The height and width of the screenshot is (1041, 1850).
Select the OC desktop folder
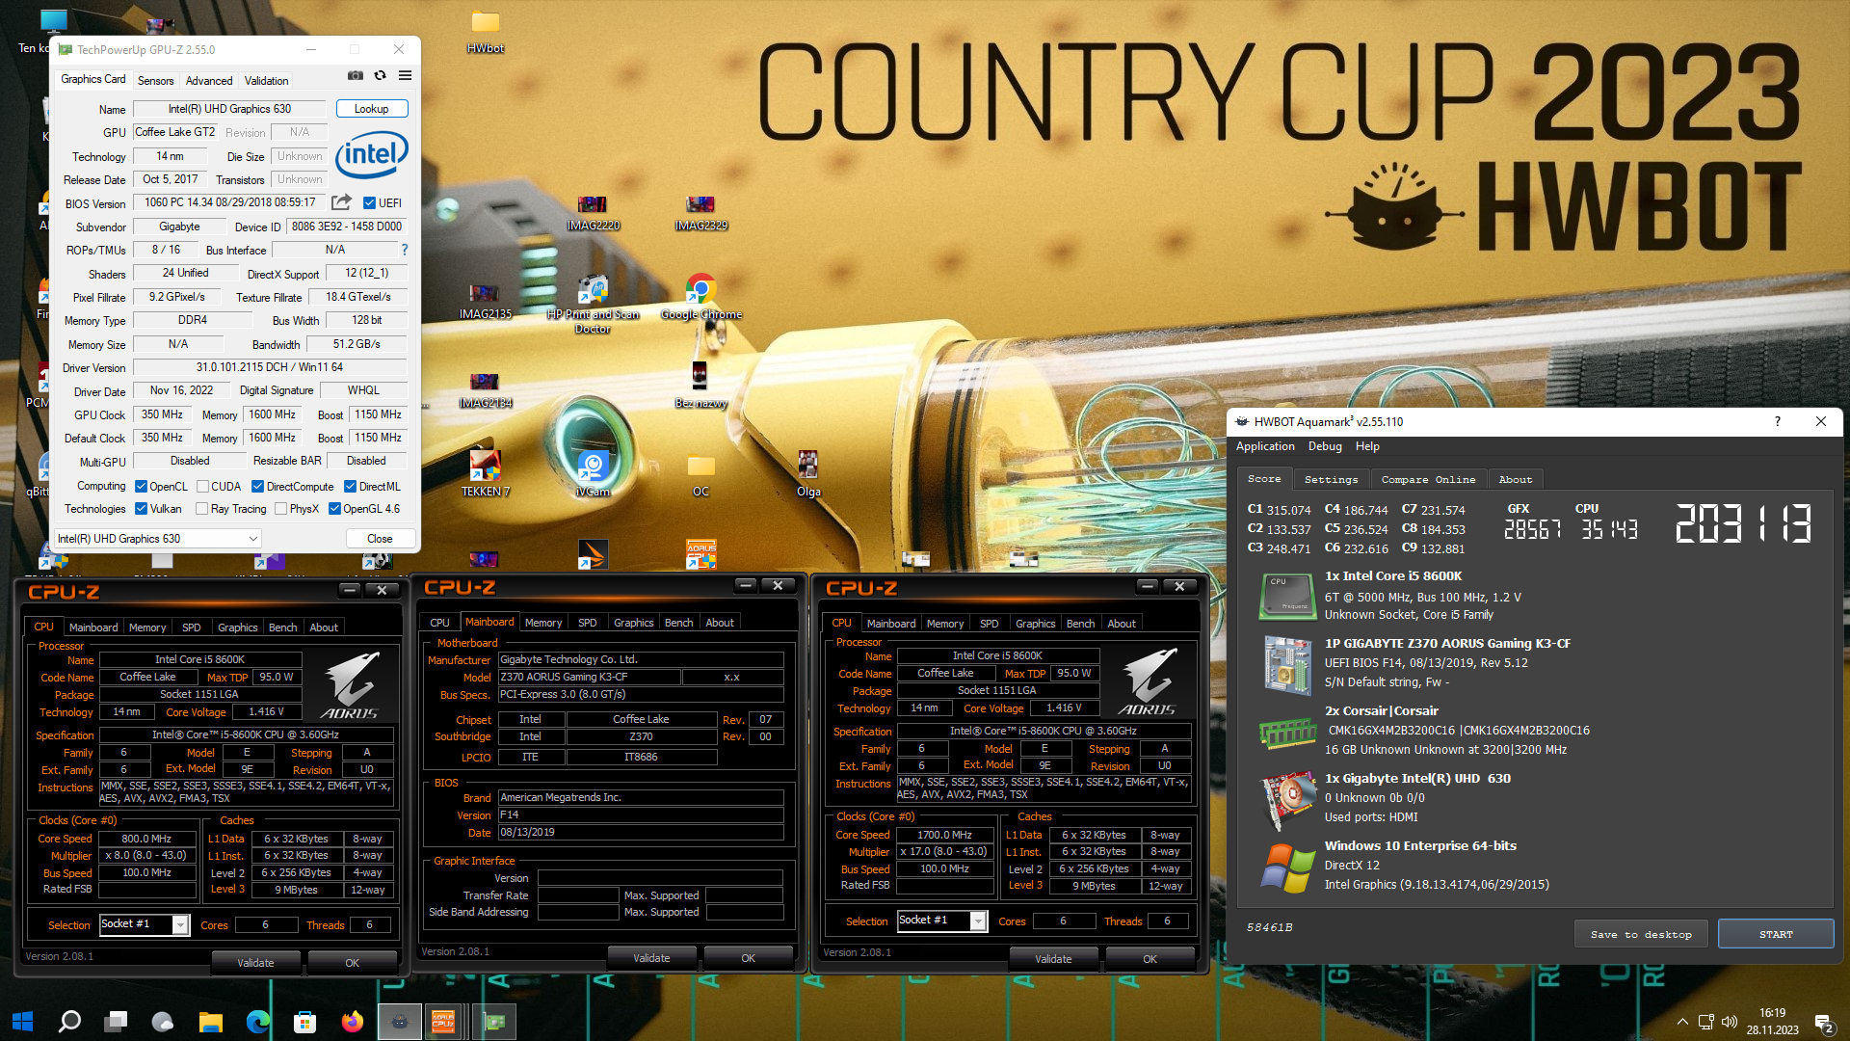(x=700, y=474)
